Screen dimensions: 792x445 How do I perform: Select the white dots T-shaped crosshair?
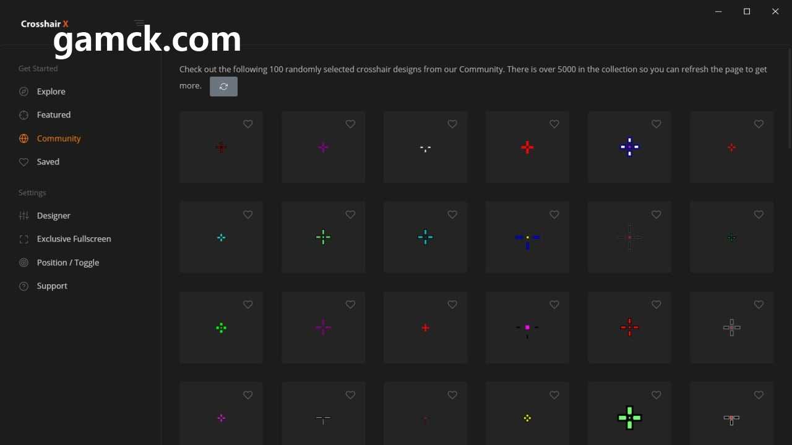point(425,147)
